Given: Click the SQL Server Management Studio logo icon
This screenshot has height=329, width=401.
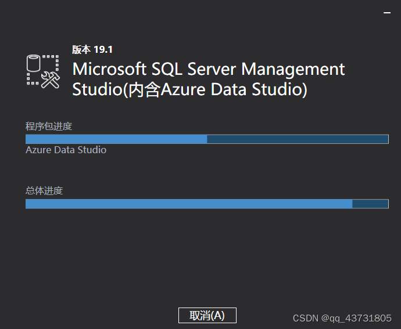Looking at the screenshot, I should pos(43,71).
